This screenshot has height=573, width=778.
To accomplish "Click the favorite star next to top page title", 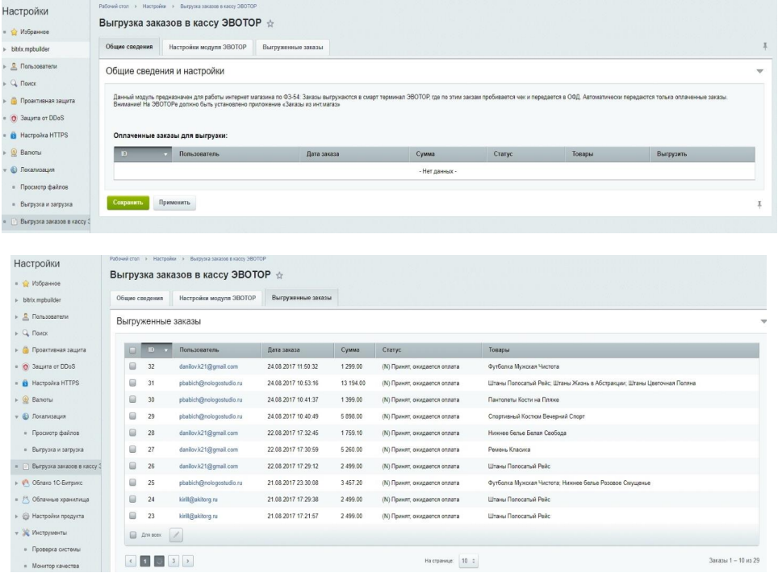I will pyautogui.click(x=270, y=23).
